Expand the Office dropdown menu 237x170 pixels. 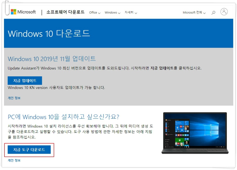point(95,13)
